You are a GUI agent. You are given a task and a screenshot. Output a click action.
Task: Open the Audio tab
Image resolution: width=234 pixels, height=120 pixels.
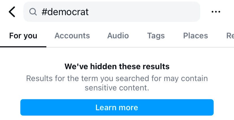[118, 36]
